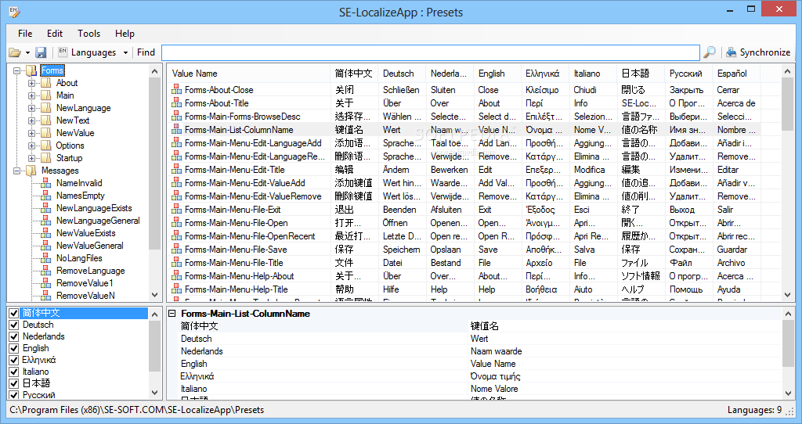The height and width of the screenshot is (424, 802).
Task: Click the icon of Forms-Main-Menu-File-Title row
Action: (176, 263)
